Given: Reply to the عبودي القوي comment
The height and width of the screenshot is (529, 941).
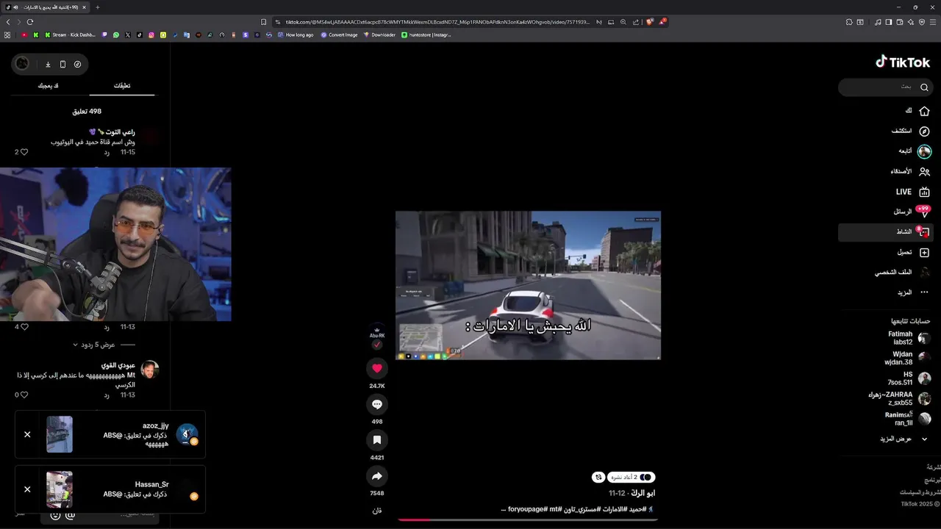Looking at the screenshot, I should [107, 395].
